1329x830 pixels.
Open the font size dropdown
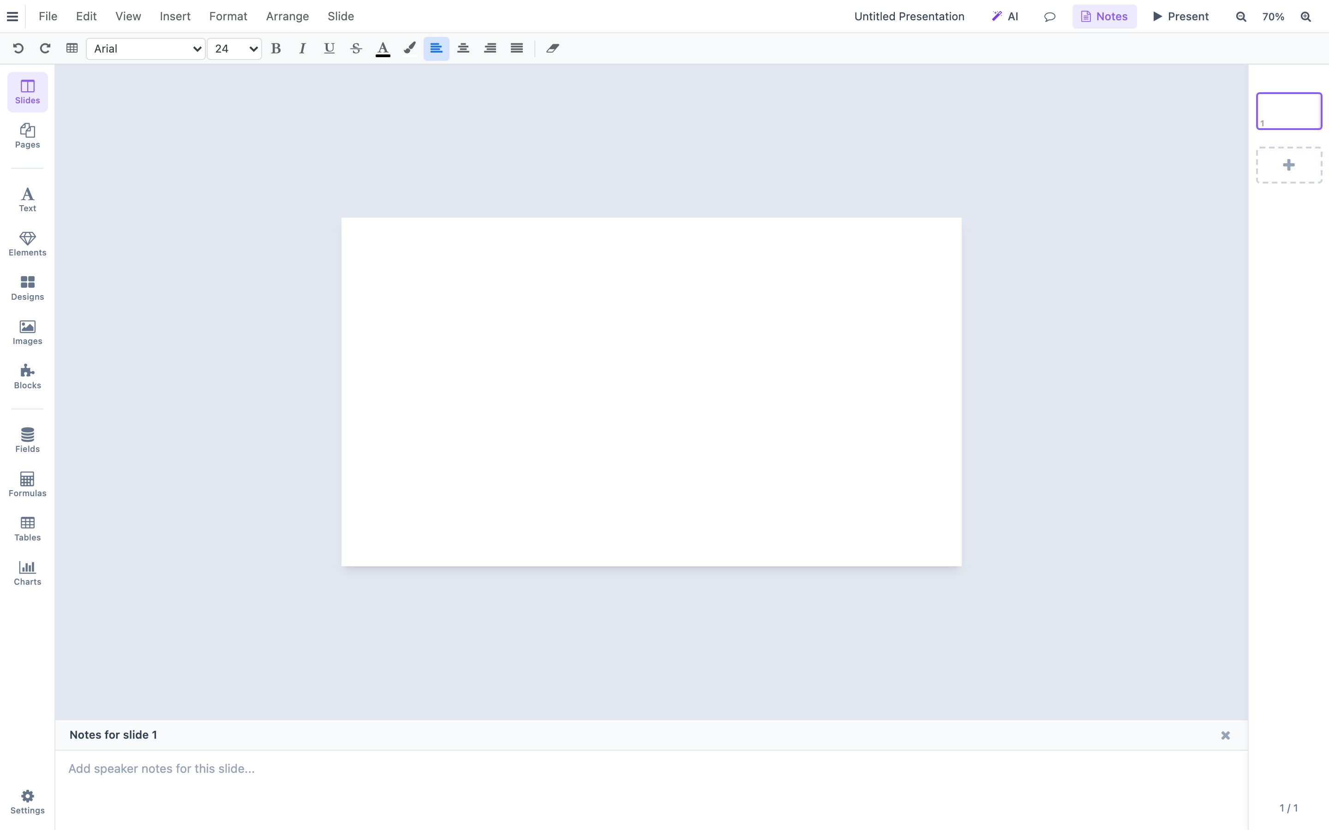pyautogui.click(x=234, y=48)
